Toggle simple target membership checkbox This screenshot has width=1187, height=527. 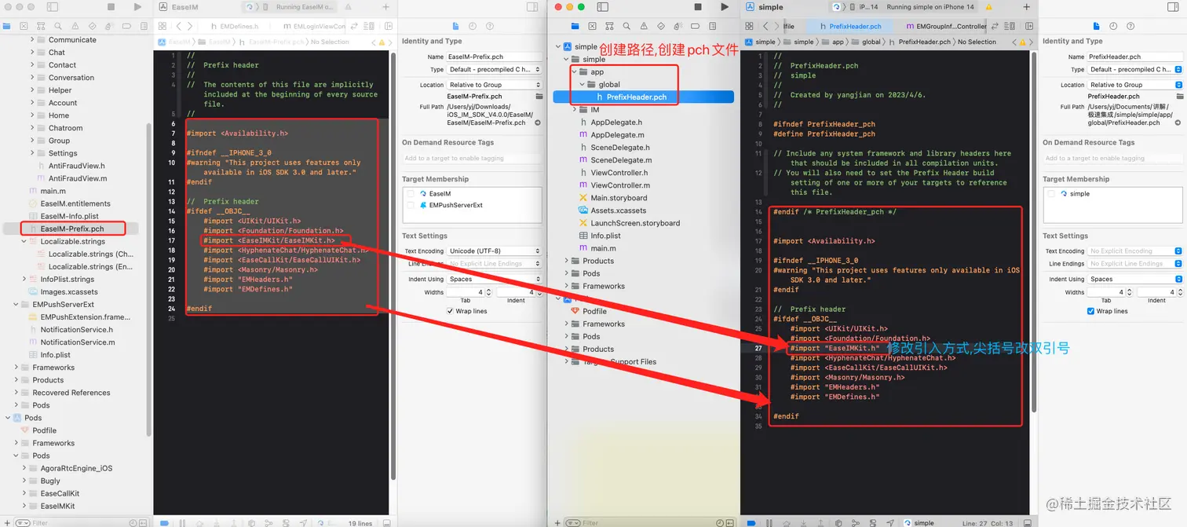click(1052, 193)
